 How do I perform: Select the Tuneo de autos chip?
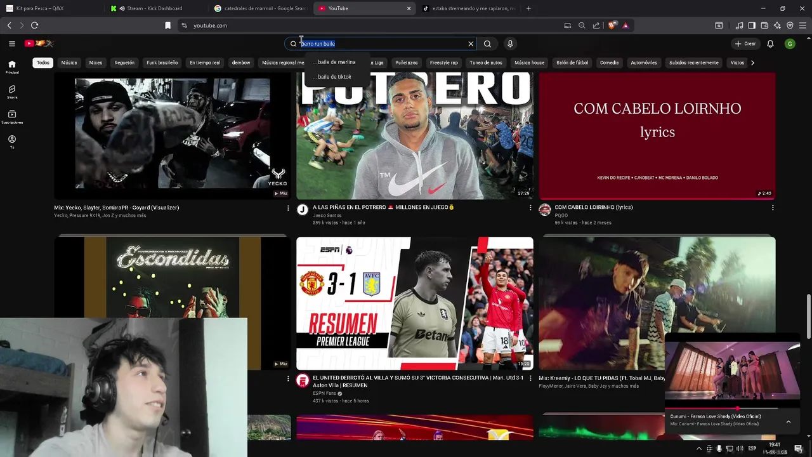tap(486, 63)
